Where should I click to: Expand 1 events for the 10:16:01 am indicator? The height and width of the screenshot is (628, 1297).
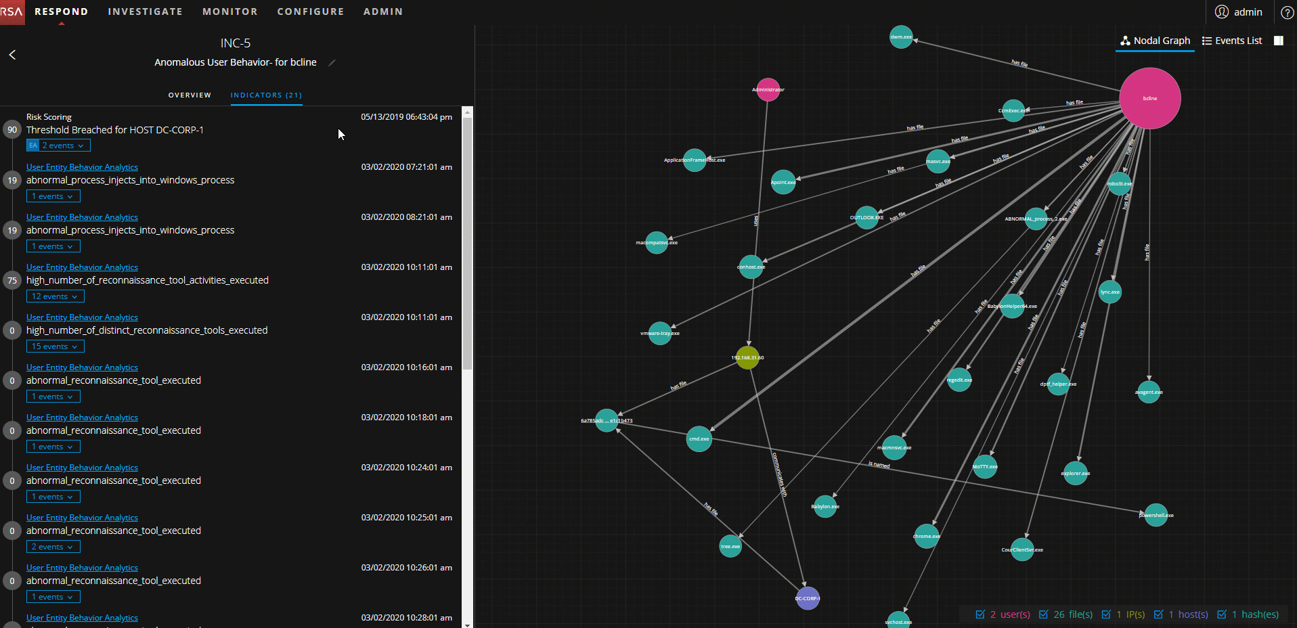53,397
